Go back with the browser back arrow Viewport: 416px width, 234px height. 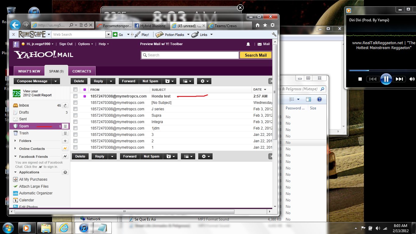15,25
